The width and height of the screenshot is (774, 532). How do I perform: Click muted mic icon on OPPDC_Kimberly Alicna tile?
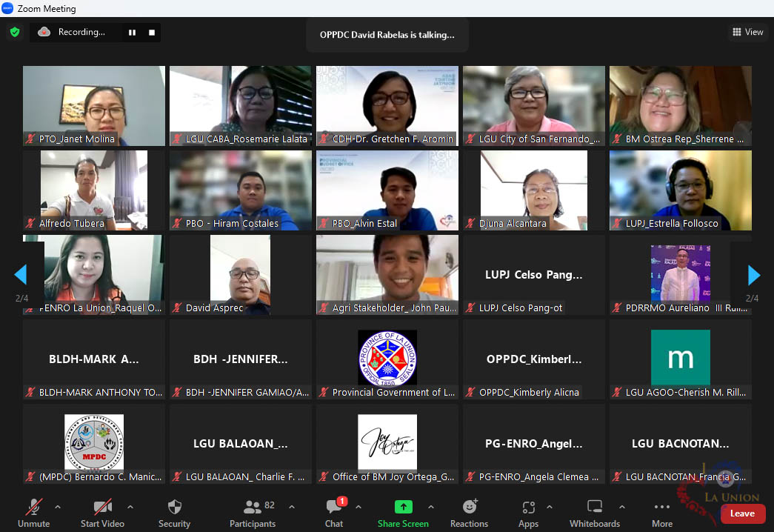471,392
